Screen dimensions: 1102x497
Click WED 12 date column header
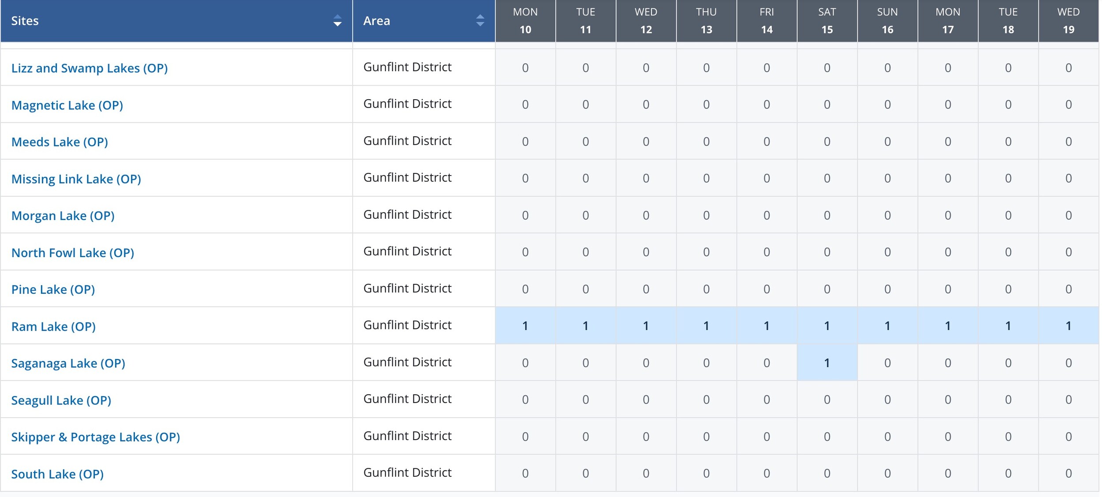(646, 21)
